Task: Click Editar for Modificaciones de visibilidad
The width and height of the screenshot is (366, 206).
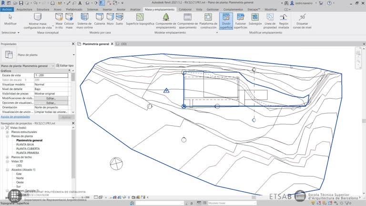Action: coord(51,98)
